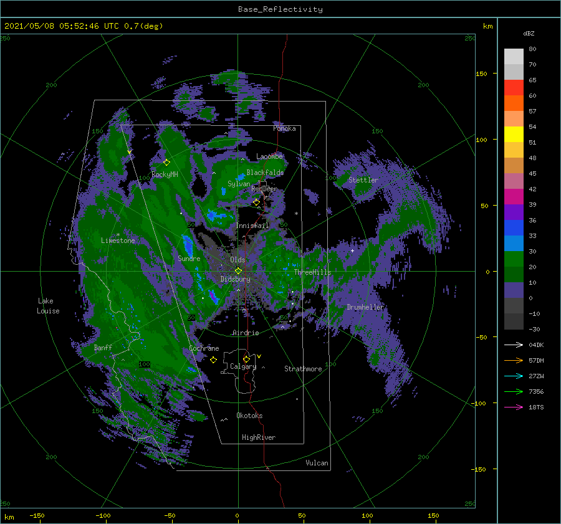Click the dBZ legend heading
Image resolution: width=561 pixels, height=524 pixels.
[529, 33]
